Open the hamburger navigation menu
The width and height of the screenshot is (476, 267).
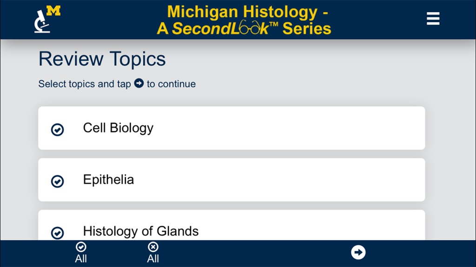(x=433, y=19)
